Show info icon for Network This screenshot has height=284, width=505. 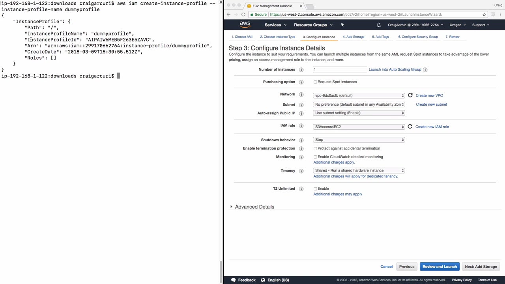[301, 95]
